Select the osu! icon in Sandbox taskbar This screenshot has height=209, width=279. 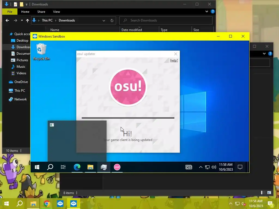click(117, 167)
